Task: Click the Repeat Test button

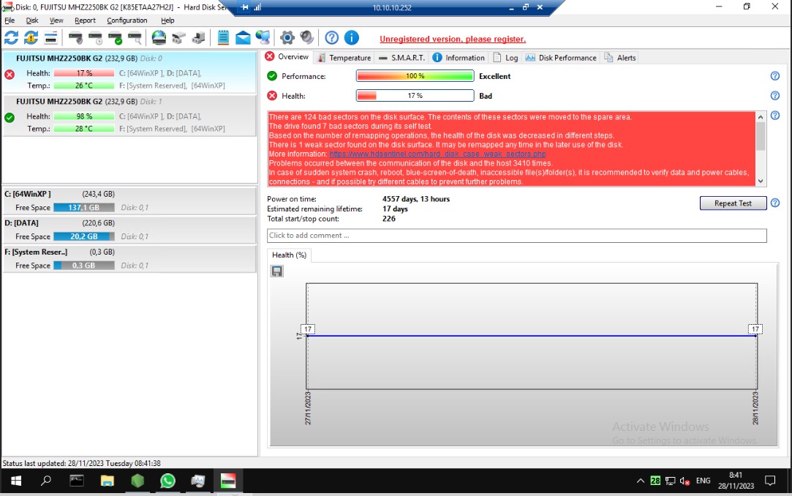Action: click(x=733, y=203)
